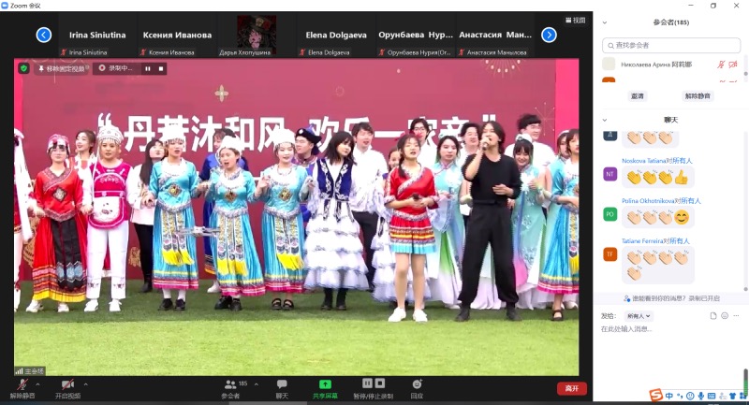Pause or stop the recording in toolbar
Image resolution: width=749 pixels, height=405 pixels.
tap(374, 384)
